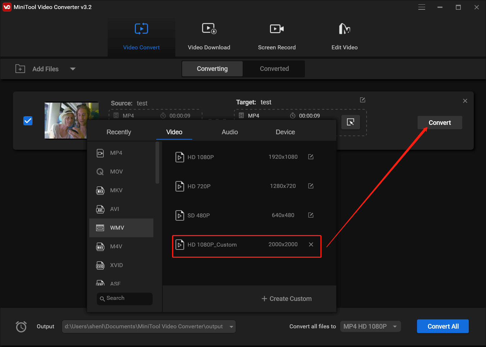Viewport: 486px width, 347px height.
Task: Rename the target using the pencil icon
Action: (363, 100)
